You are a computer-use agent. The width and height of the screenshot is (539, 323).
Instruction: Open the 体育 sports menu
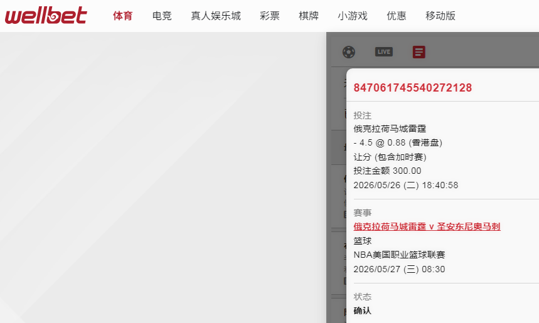tap(123, 16)
